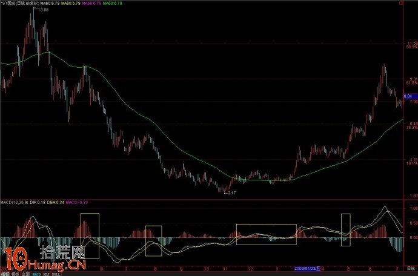Open the 指标 tab at bottom
418x276 pixels.
click(5, 274)
